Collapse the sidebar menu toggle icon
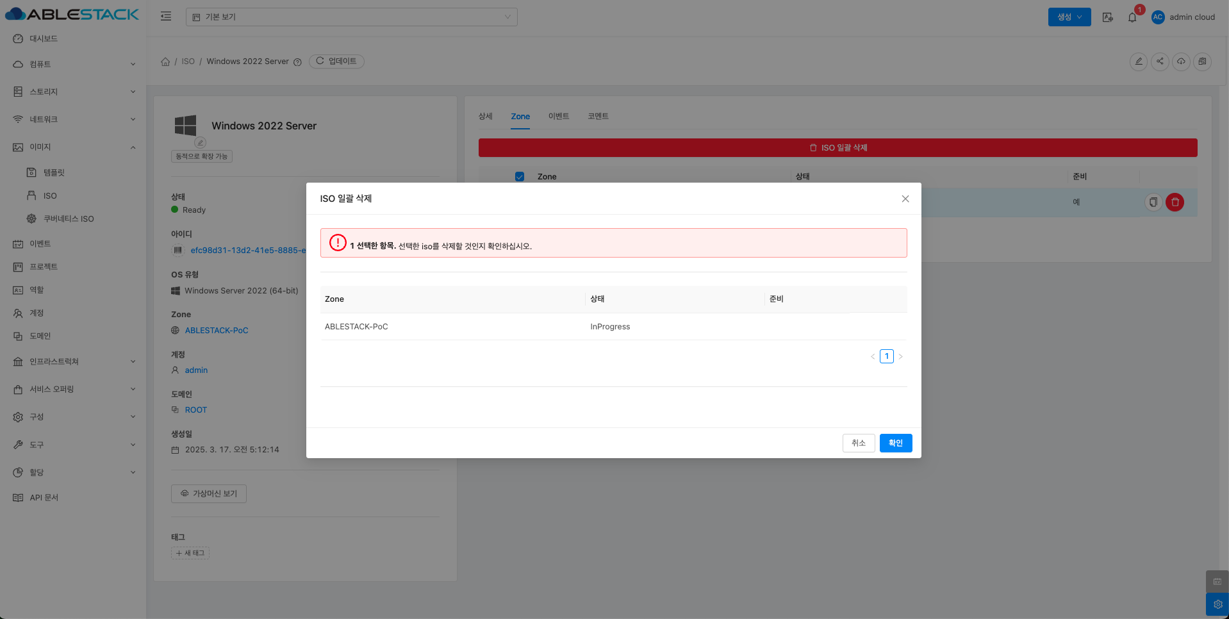The height and width of the screenshot is (619, 1229). tap(166, 17)
